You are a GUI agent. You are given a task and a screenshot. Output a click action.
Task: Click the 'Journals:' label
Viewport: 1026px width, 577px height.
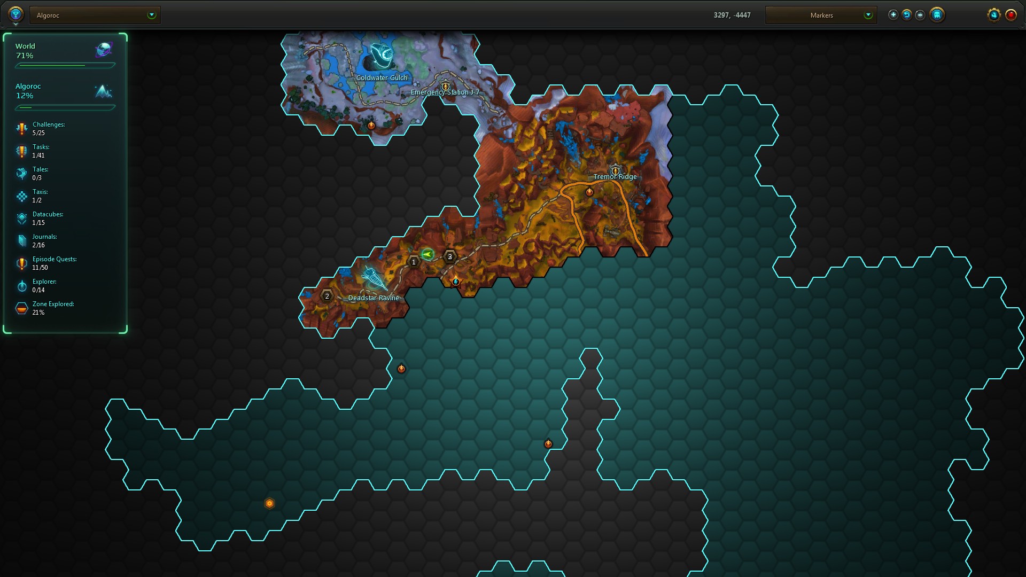click(x=44, y=237)
